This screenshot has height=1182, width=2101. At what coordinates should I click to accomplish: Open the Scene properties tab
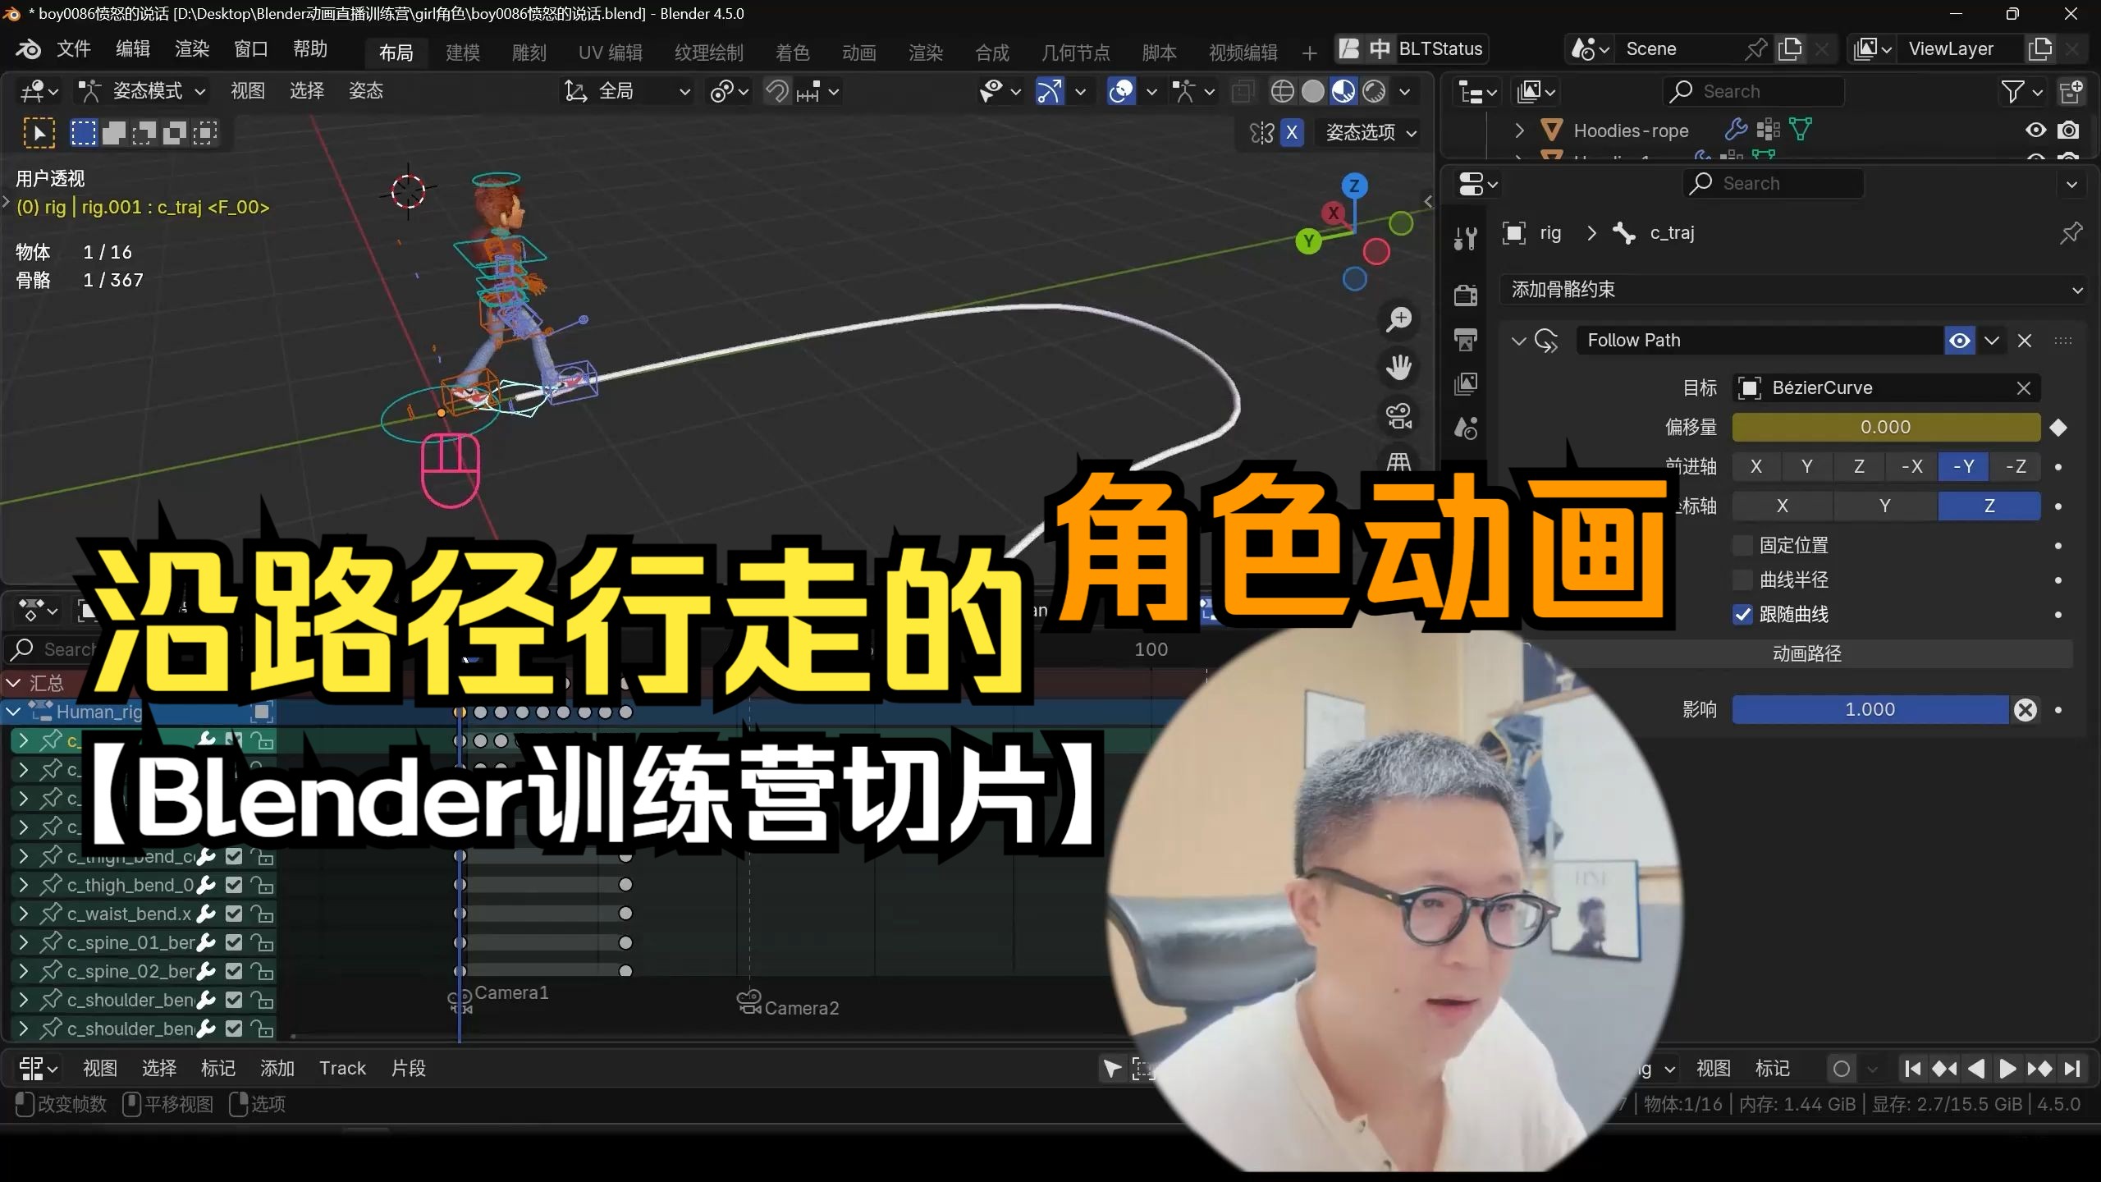click(1466, 428)
